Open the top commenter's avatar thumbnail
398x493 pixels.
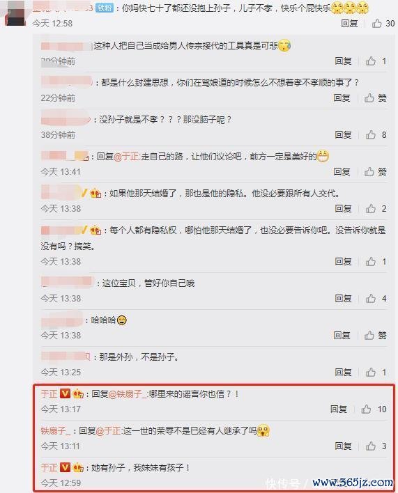click(x=14, y=13)
